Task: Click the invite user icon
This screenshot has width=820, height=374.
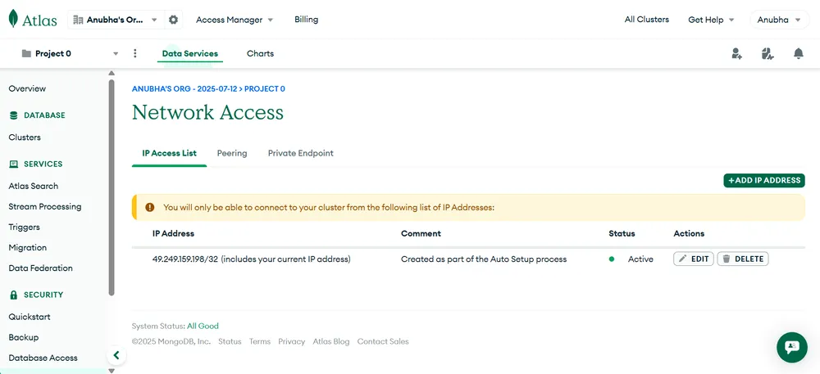Action: click(x=736, y=54)
